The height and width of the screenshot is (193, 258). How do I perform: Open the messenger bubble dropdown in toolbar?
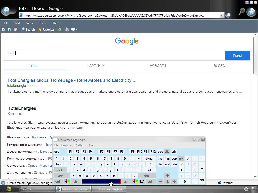(74, 30)
